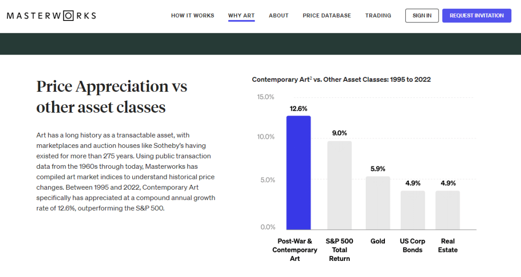Navigate to Trading
The height and width of the screenshot is (277, 521).
[x=378, y=16]
